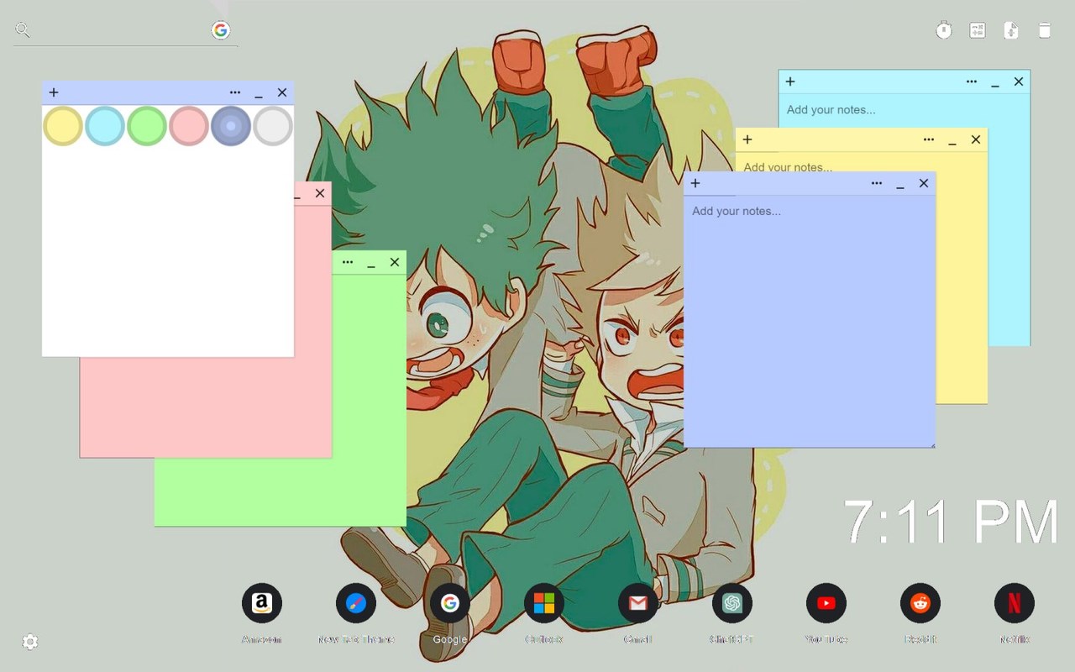Screen dimensions: 1075x672
Task: Close the yellow note
Action: click(976, 139)
